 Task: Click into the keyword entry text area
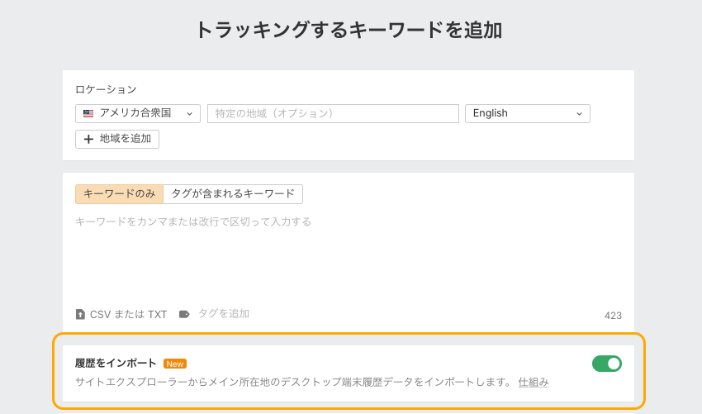347,256
